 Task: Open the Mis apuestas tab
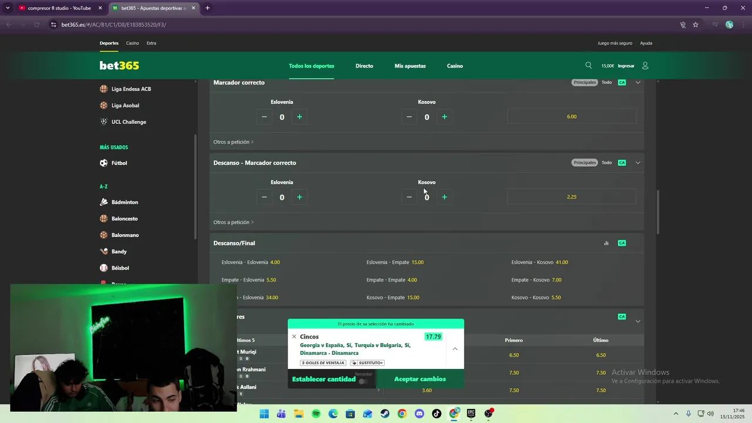[x=410, y=66]
